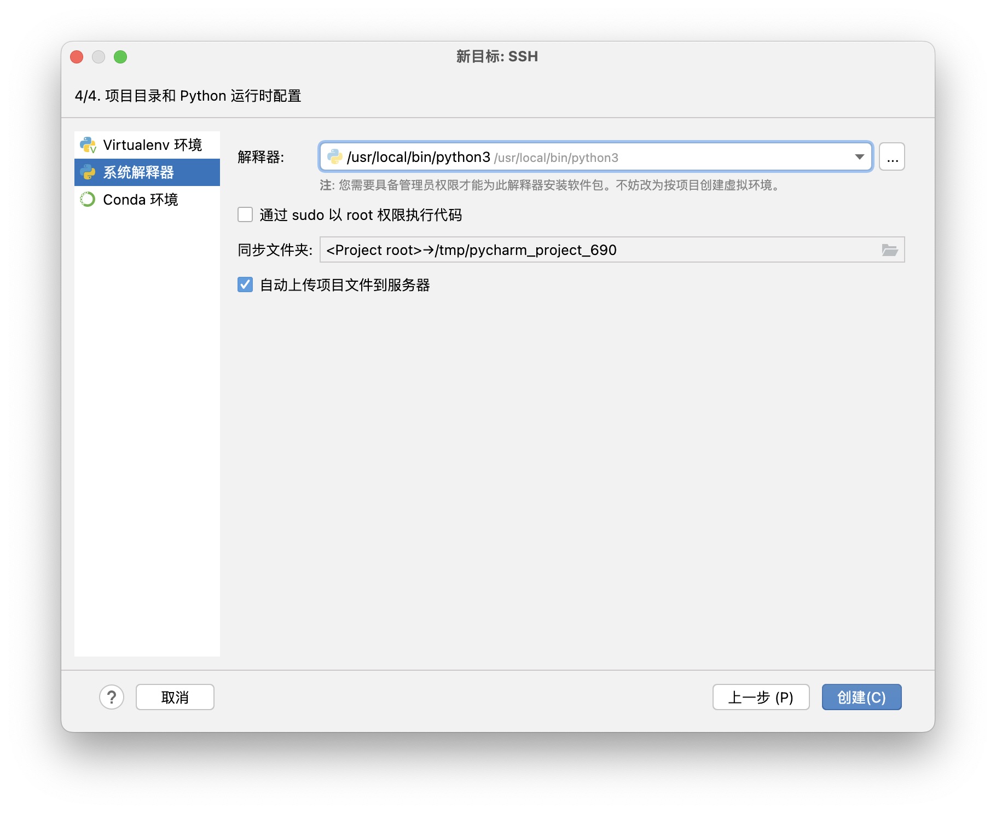Open help with the question mark icon
Viewport: 996px width, 813px height.
pos(112,697)
